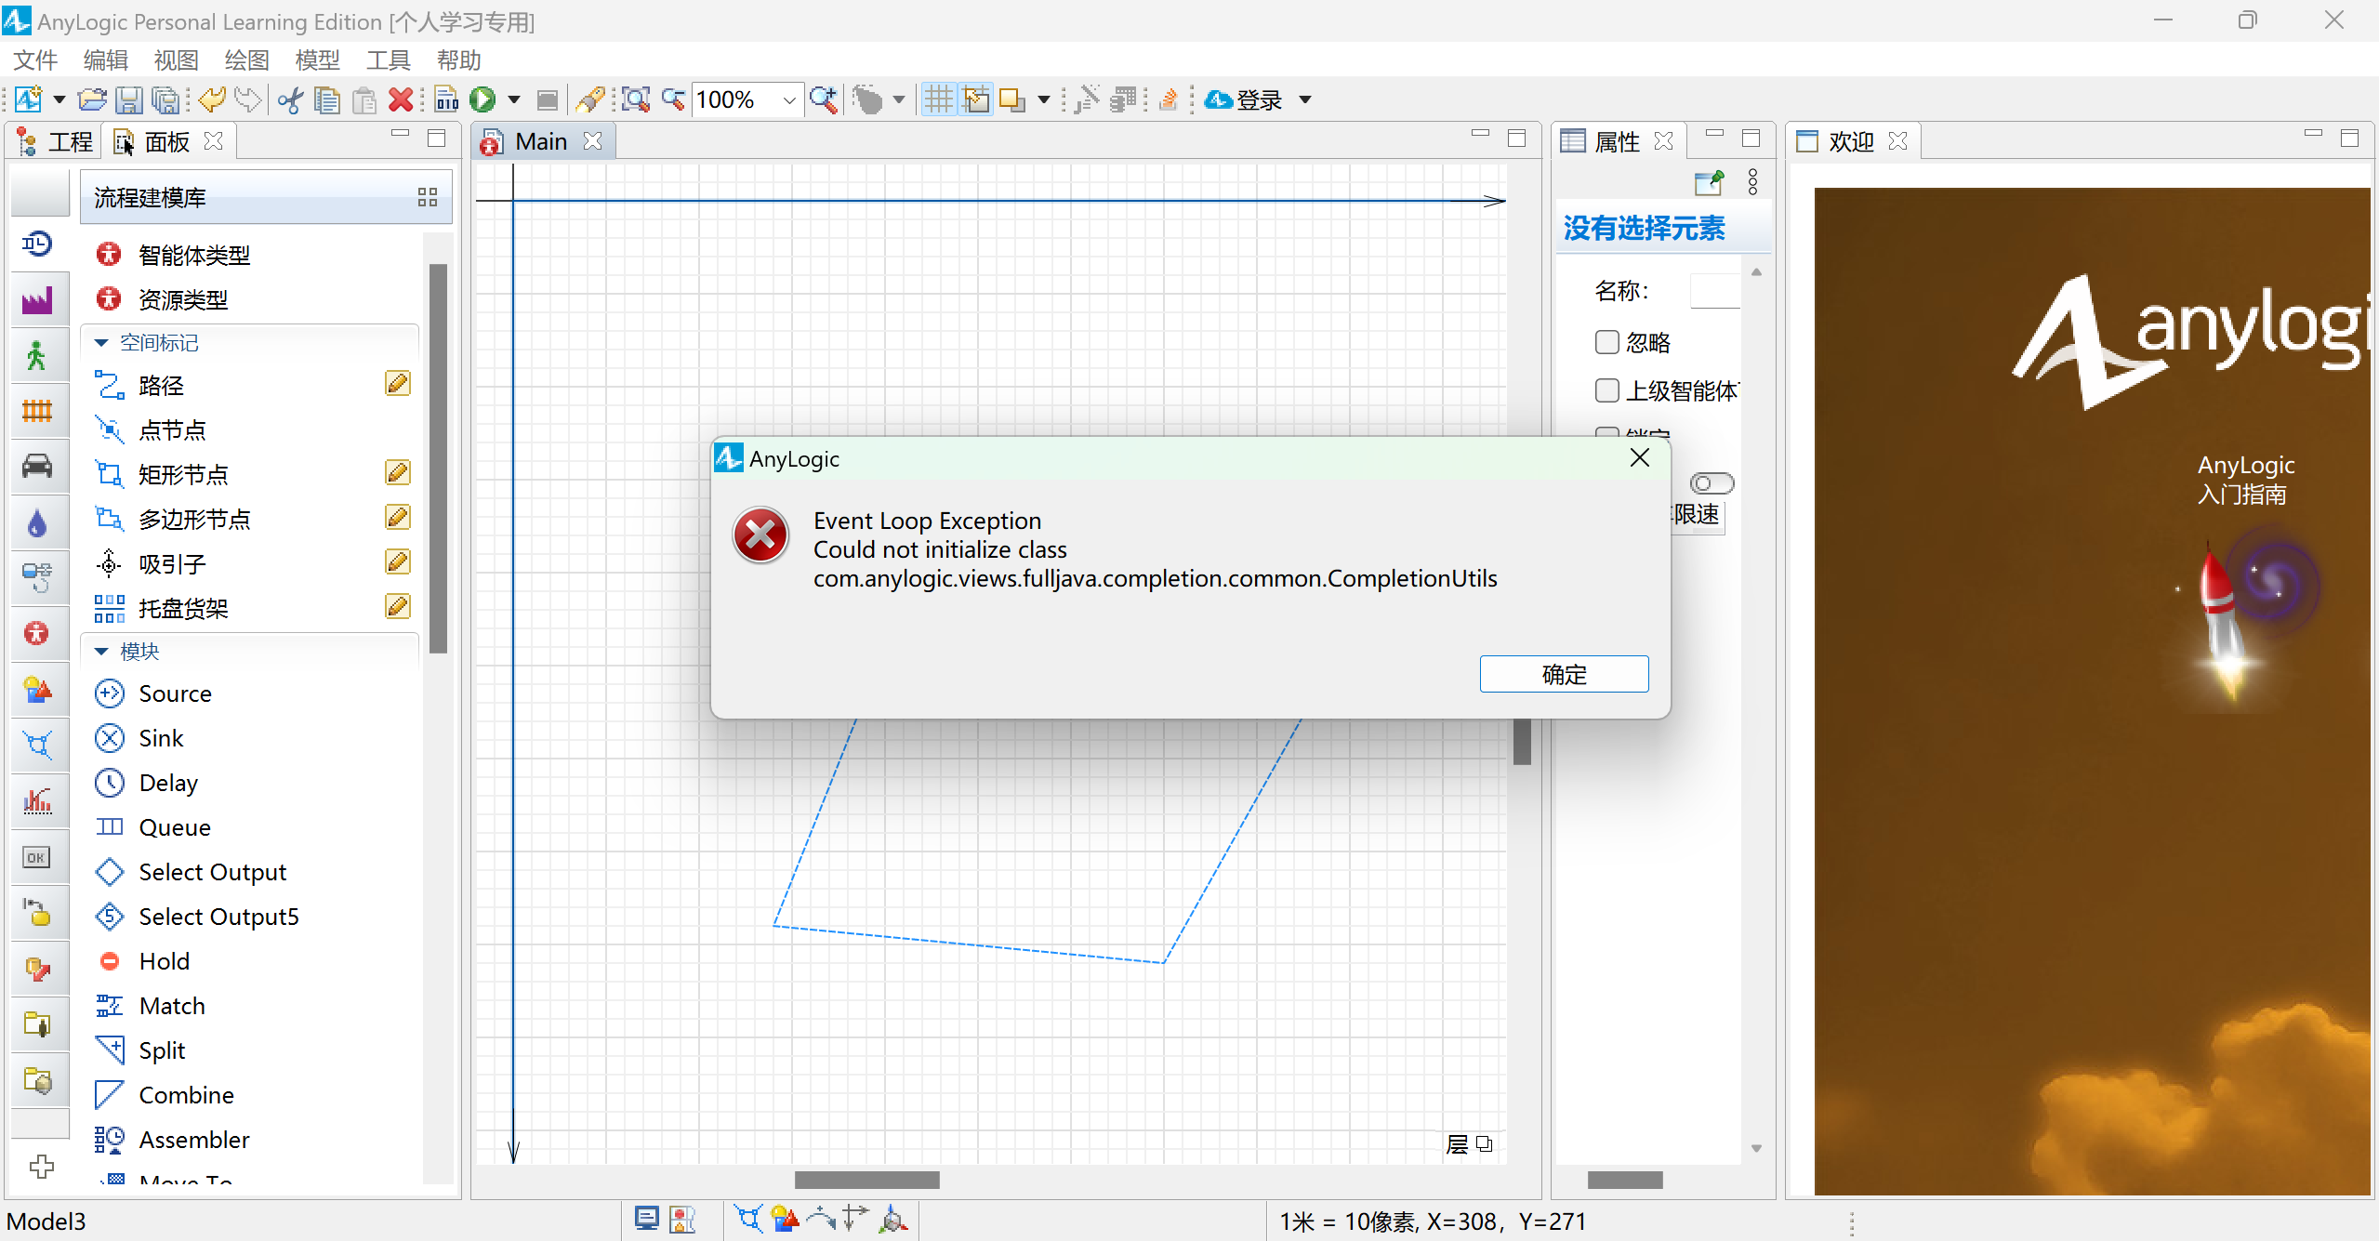Viewport: 2379px width, 1241px height.
Task: Open the 工具 menu
Action: [x=389, y=60]
